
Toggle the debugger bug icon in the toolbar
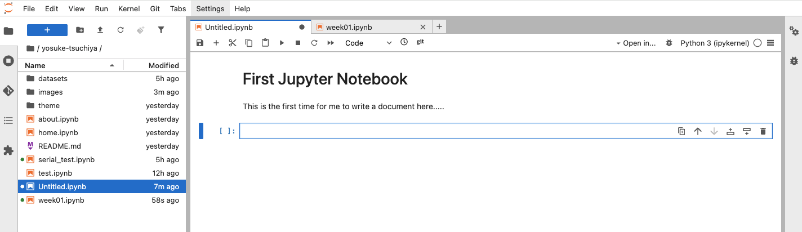pyautogui.click(x=669, y=43)
